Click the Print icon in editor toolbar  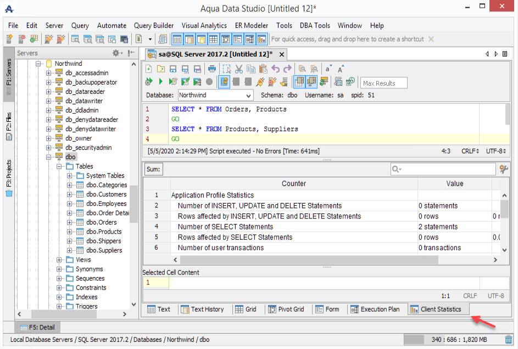pos(211,69)
